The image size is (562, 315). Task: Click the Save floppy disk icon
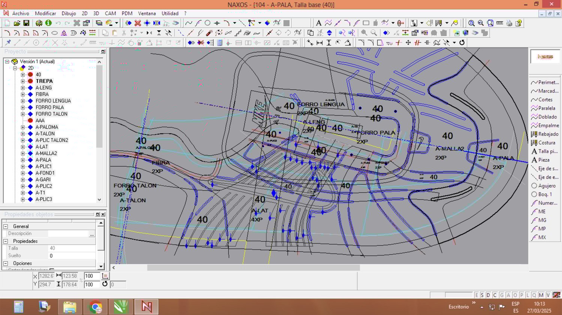point(26,23)
